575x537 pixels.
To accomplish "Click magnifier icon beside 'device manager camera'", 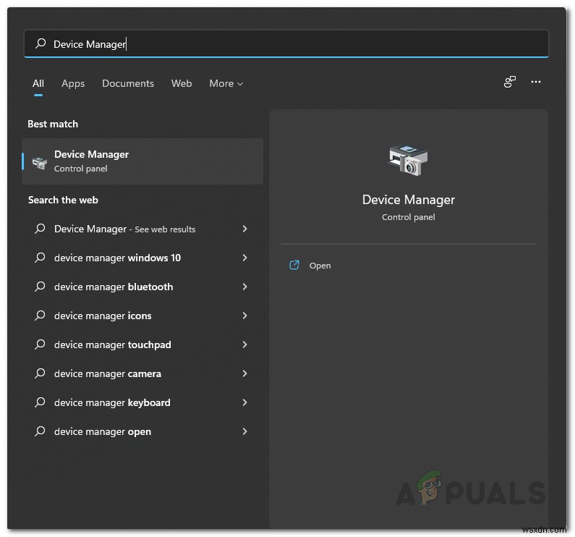I will [40, 373].
